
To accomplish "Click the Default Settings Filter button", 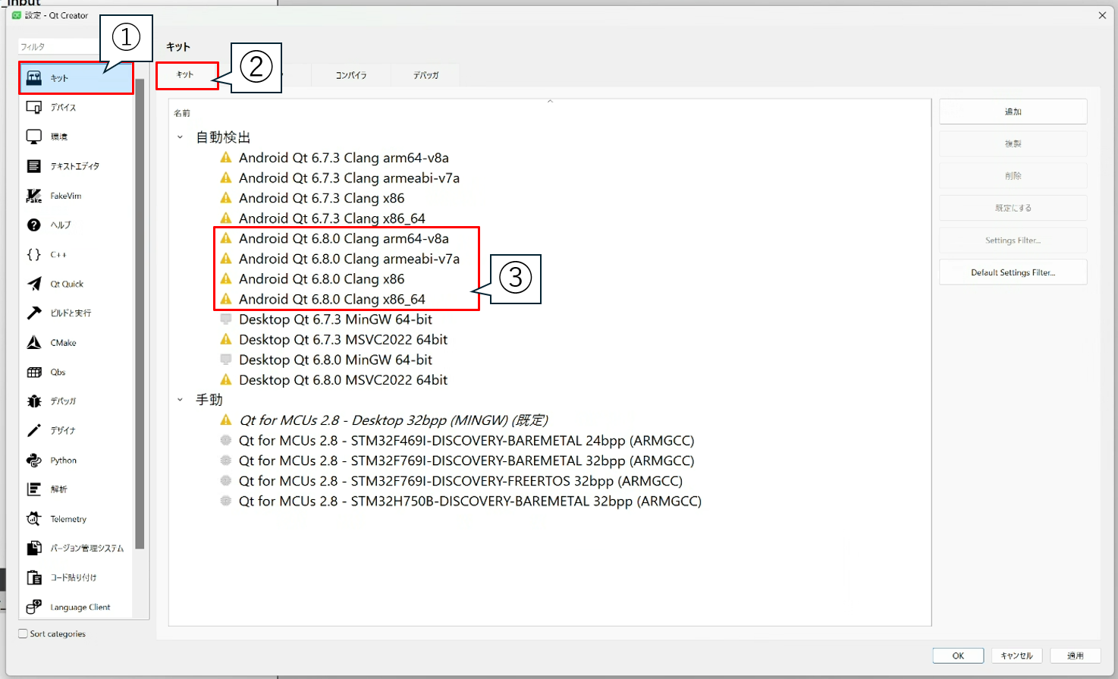I will coord(1013,272).
